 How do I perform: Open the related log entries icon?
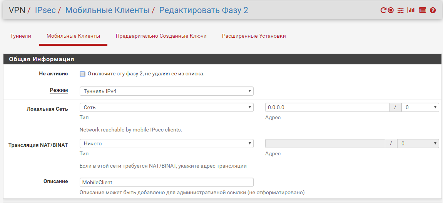pyautogui.click(x=422, y=10)
